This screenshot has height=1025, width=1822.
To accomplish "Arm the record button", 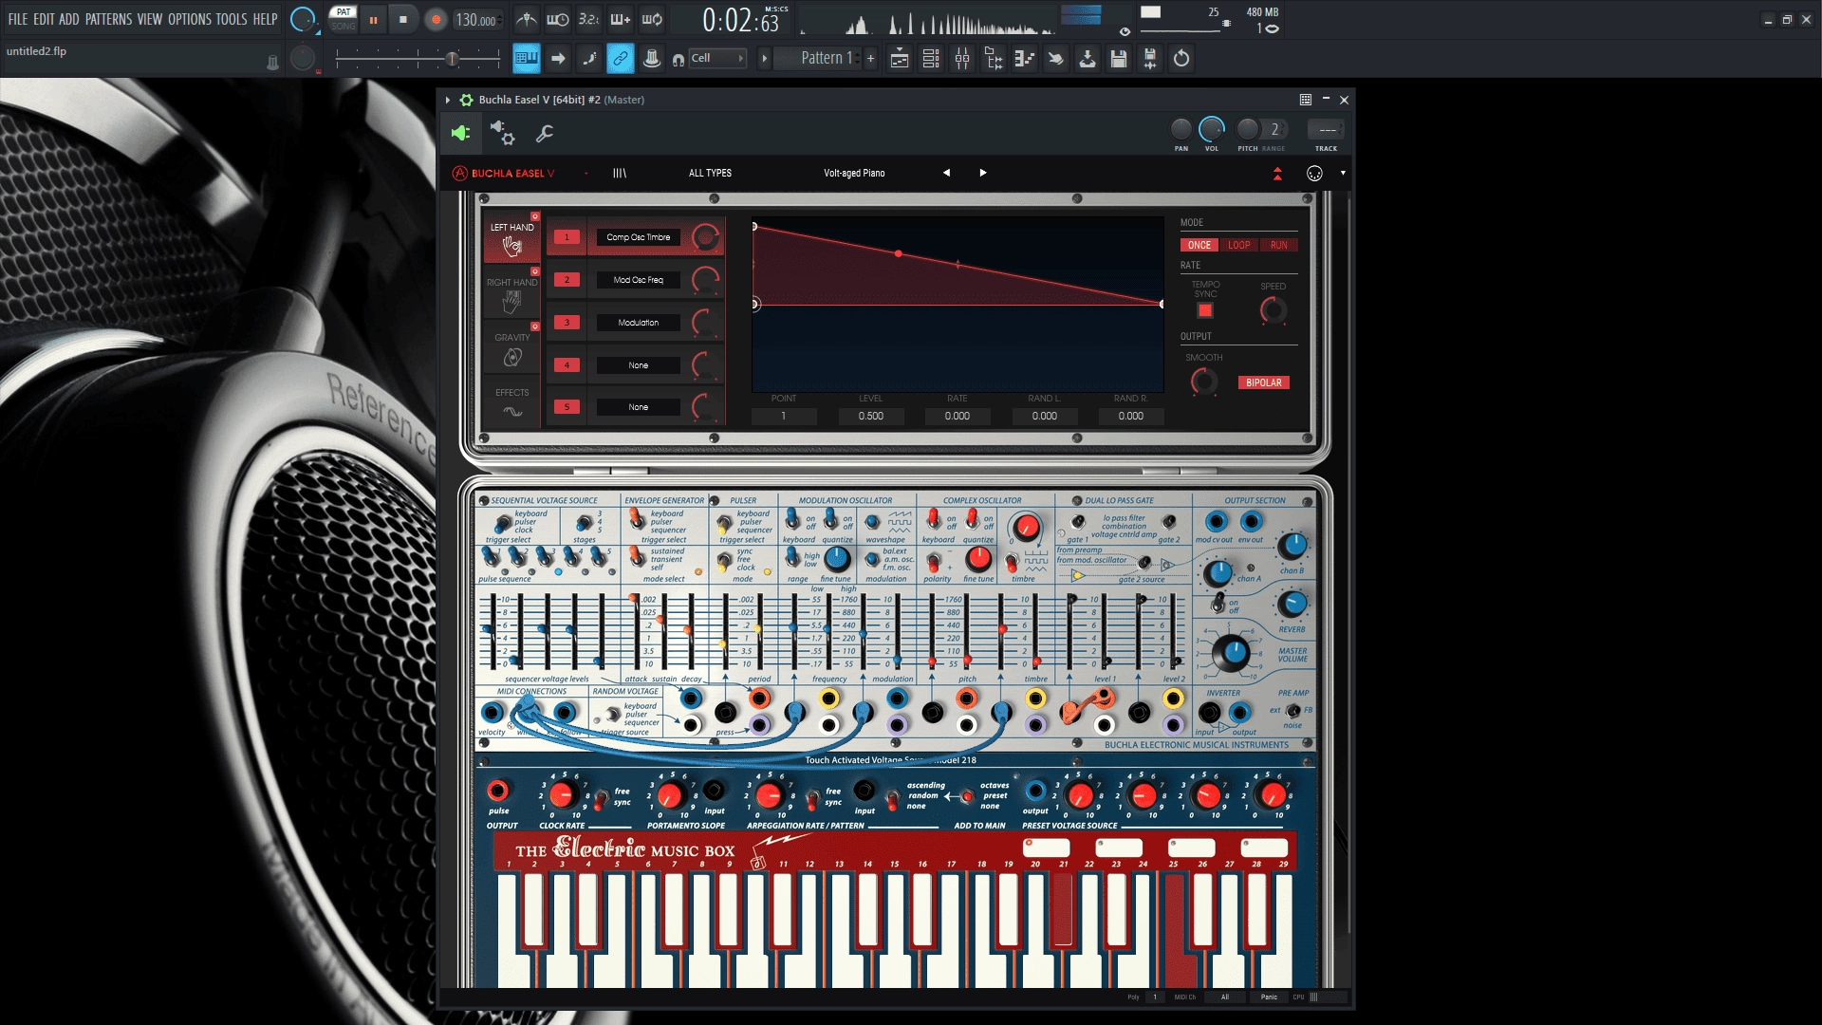I will click(435, 19).
